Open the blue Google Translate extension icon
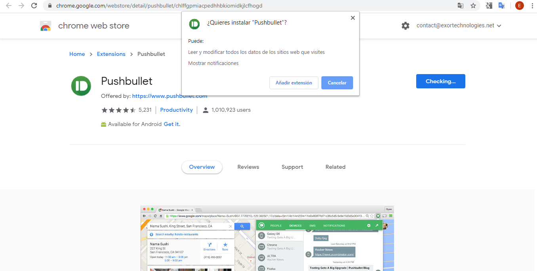Screen dimensions: 537x271 [x=501, y=6]
